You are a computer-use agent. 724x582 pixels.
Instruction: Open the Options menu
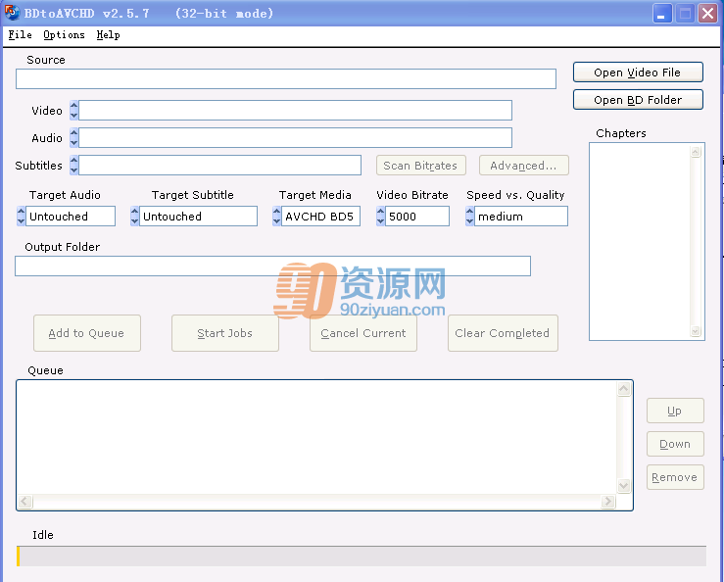(x=64, y=35)
